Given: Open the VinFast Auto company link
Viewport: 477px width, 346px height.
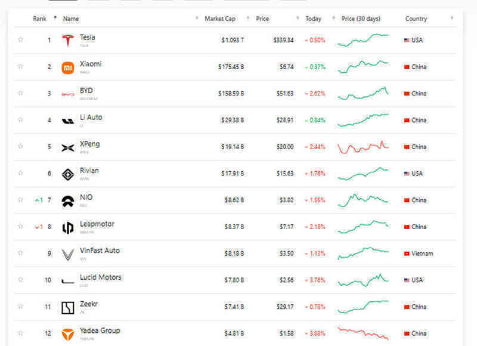Looking at the screenshot, I should coord(100,251).
